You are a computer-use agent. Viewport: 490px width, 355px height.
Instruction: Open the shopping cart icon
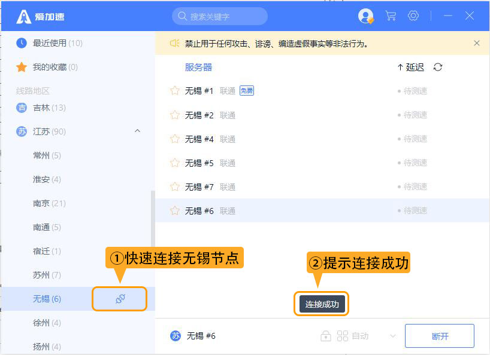(x=391, y=16)
